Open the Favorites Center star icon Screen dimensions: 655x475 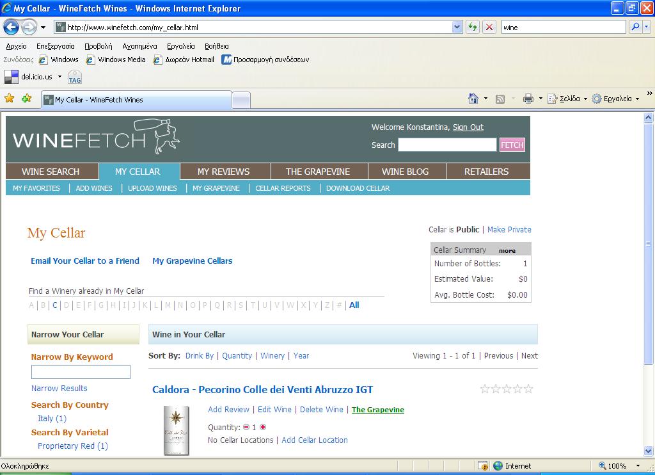[x=9, y=98]
